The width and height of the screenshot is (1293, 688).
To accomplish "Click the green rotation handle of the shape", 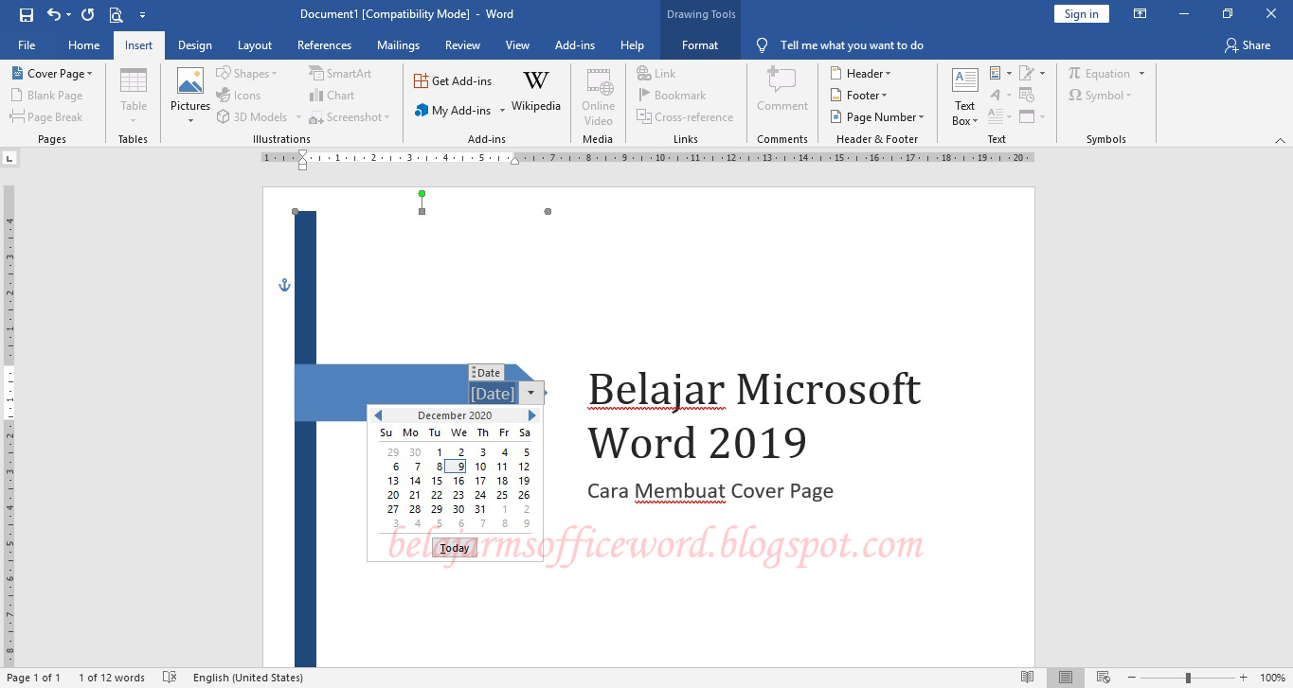I will click(x=422, y=193).
